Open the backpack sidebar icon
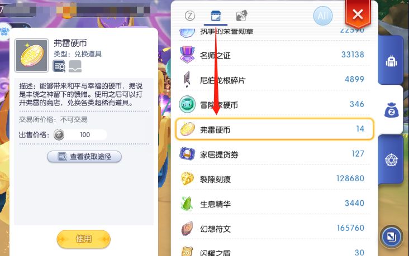 tap(391, 61)
